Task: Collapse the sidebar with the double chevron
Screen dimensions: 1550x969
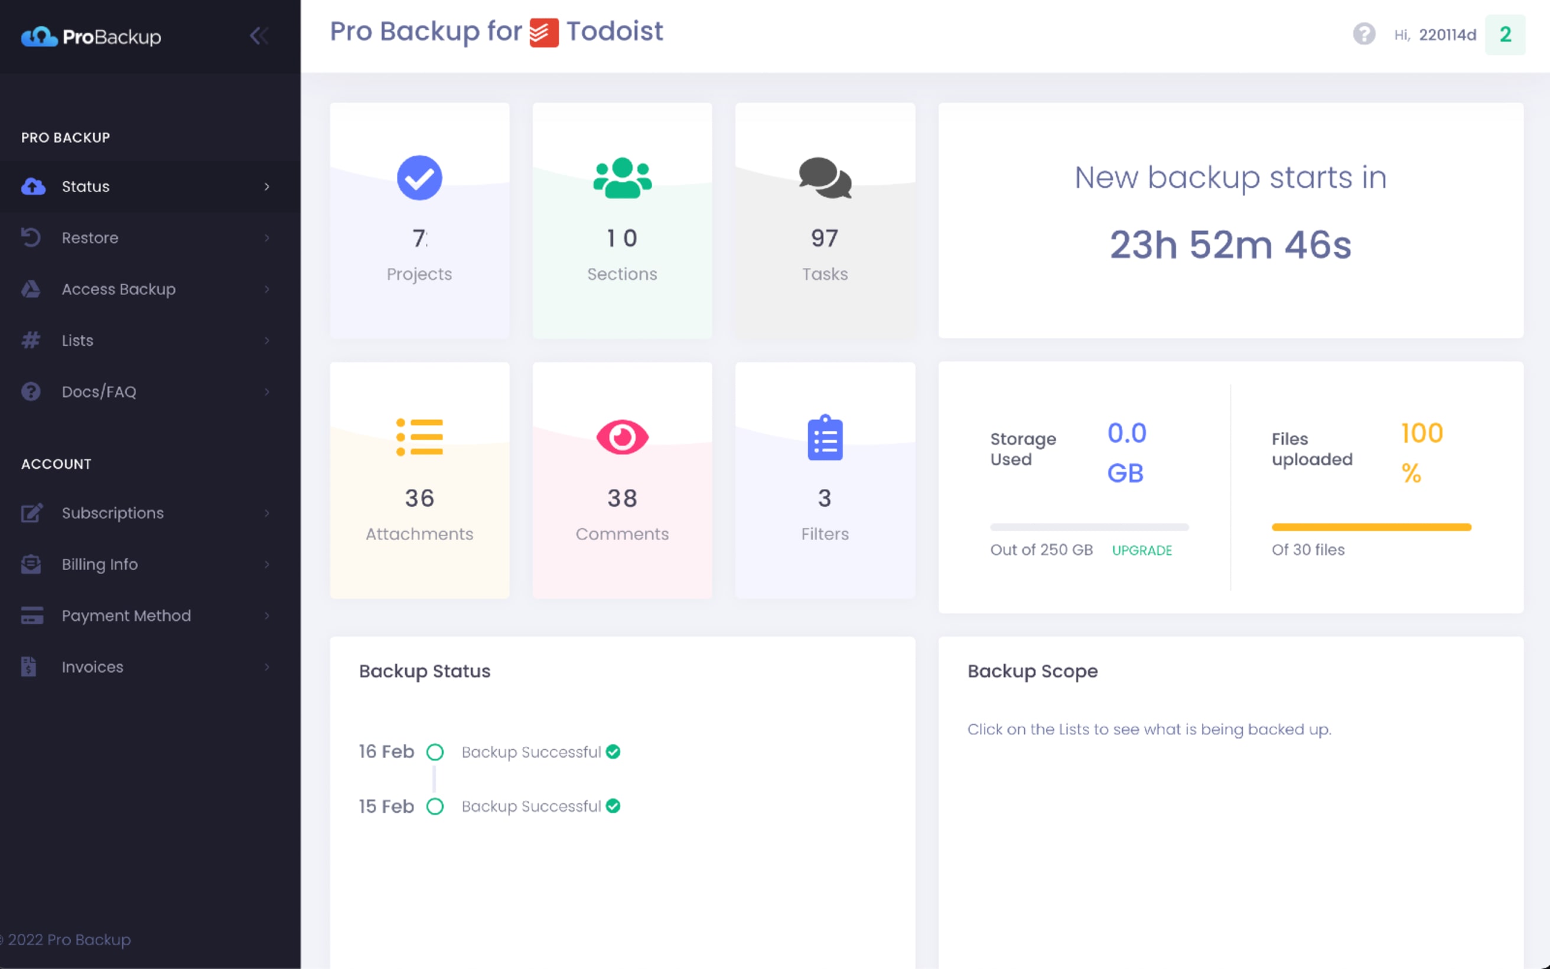Action: click(259, 37)
